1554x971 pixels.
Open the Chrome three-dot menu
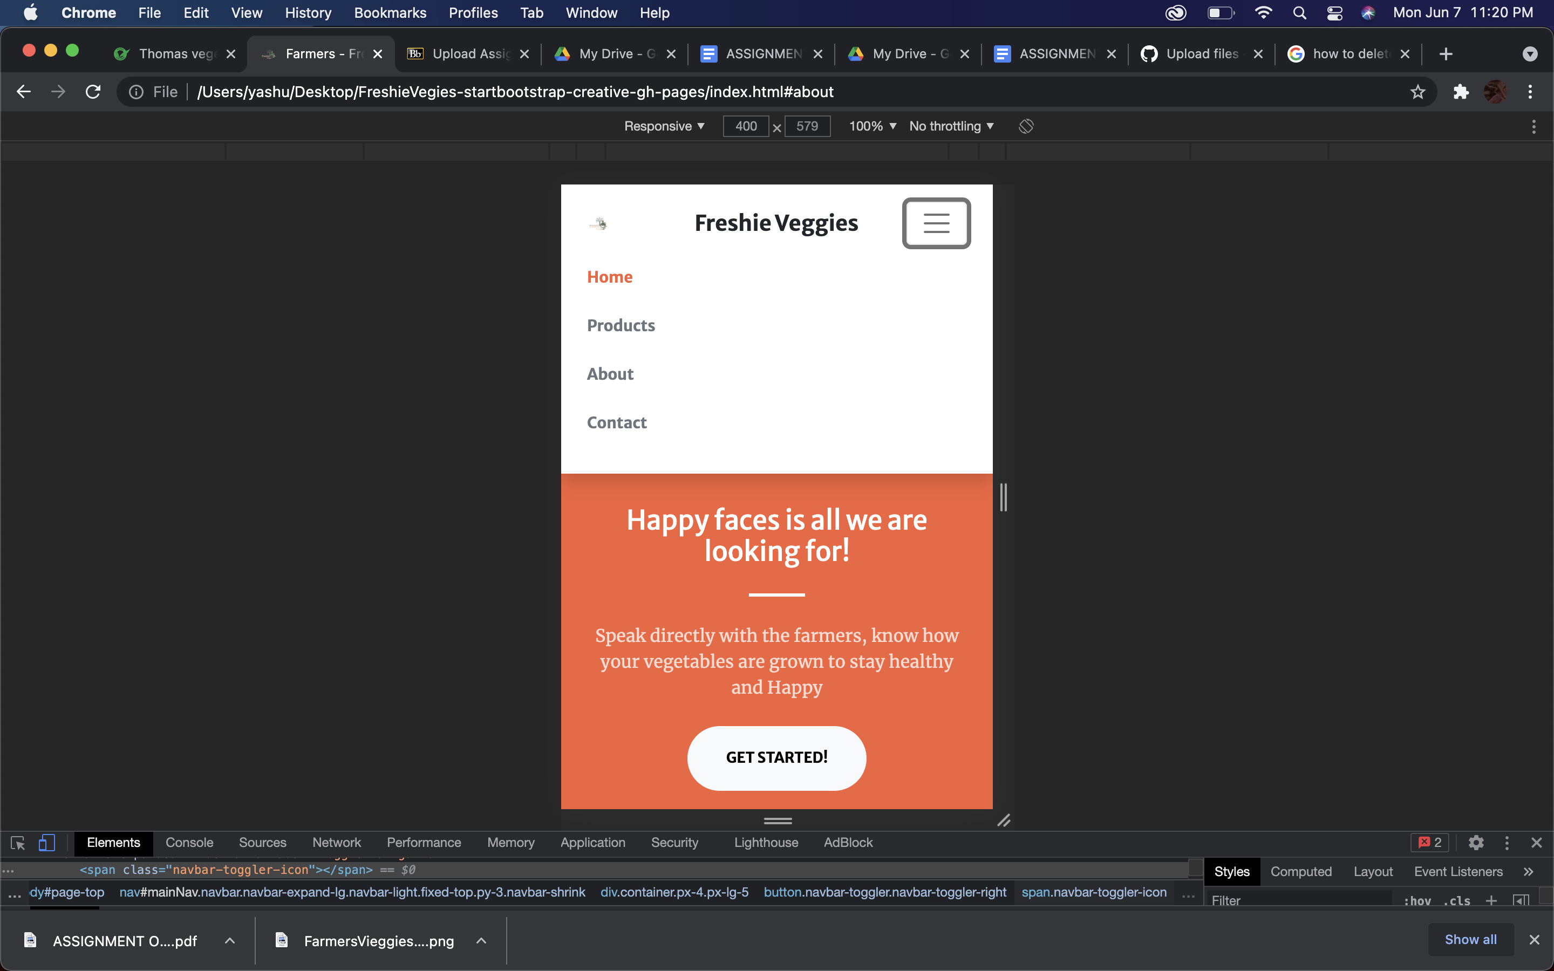[1530, 92]
